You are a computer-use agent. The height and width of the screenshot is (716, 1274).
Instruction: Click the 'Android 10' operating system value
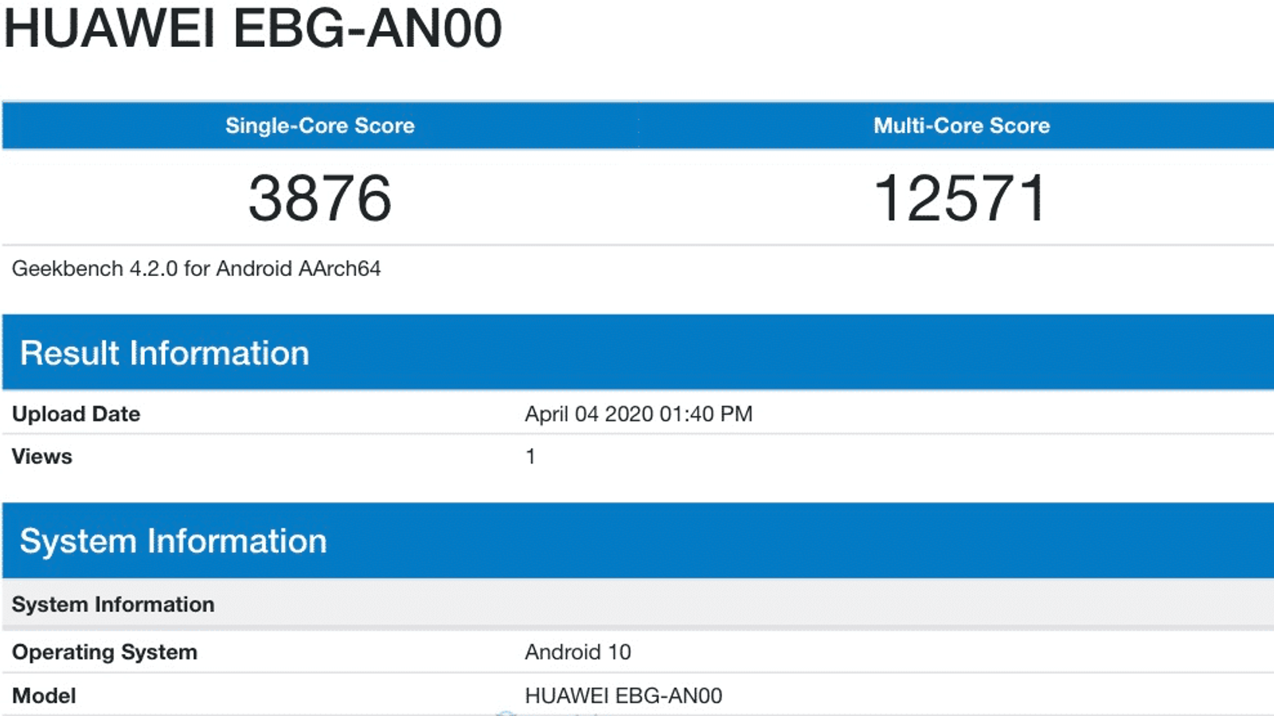coord(577,652)
